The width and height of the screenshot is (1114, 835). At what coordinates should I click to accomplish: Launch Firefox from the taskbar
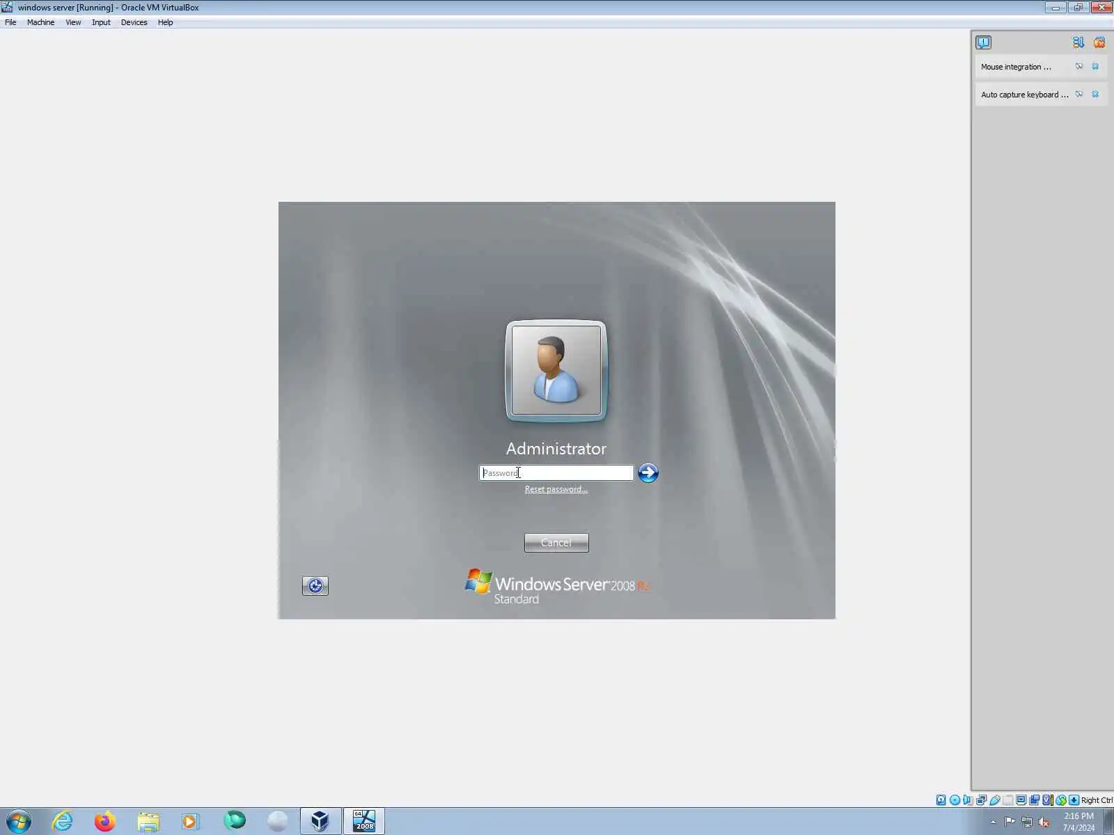coord(105,821)
